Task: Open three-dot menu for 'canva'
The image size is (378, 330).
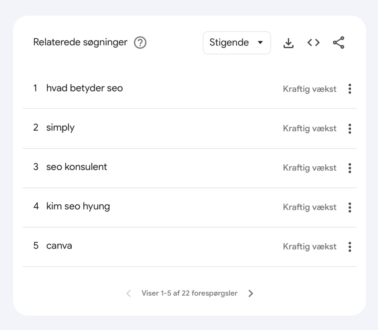Action: tap(350, 247)
